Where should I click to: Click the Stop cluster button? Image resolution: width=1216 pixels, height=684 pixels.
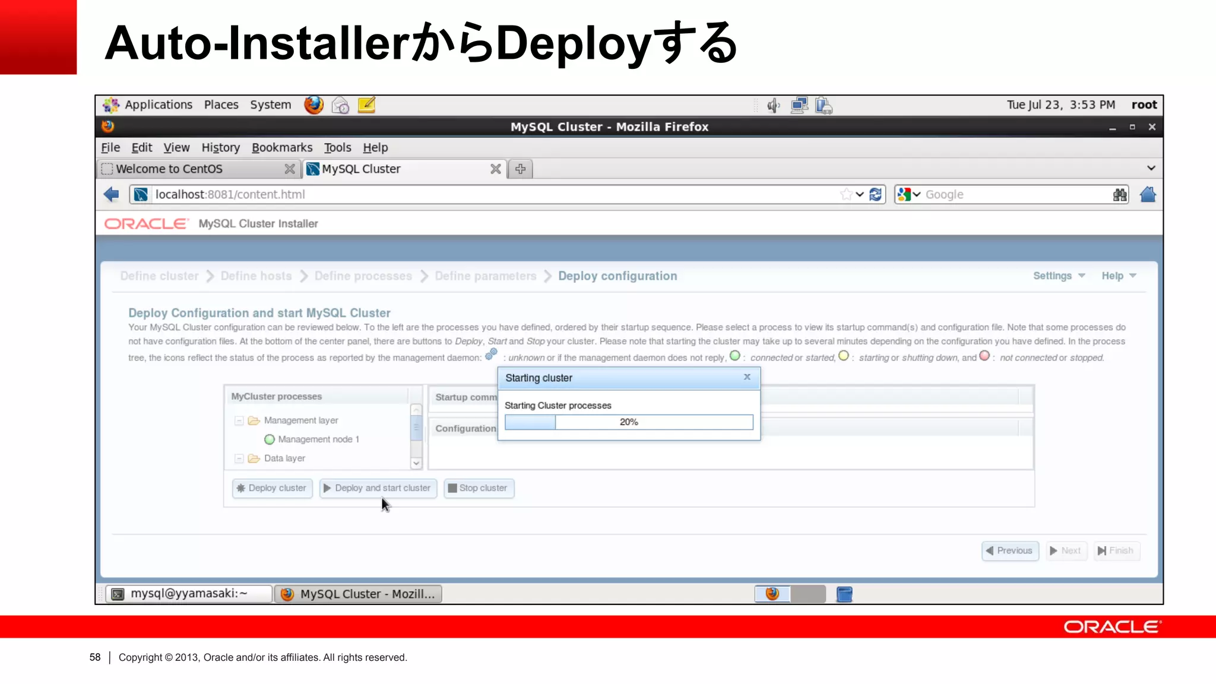pos(479,488)
